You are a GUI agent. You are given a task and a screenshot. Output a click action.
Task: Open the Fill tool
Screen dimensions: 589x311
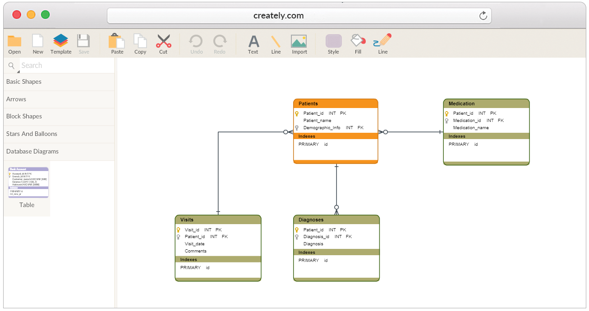click(358, 43)
